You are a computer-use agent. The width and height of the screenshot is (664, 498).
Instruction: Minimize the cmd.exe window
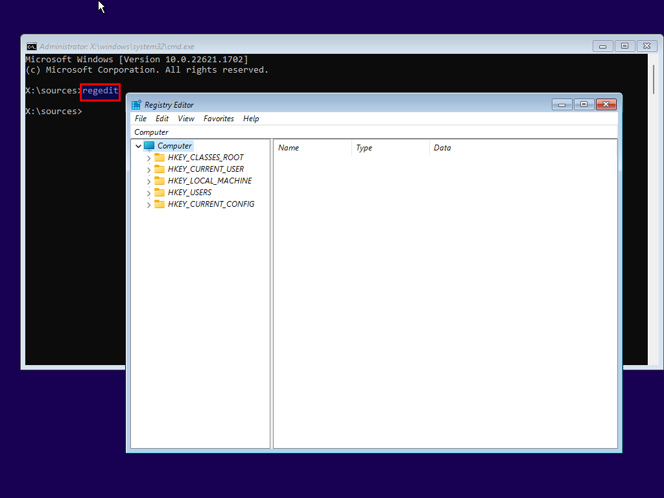pos(602,46)
